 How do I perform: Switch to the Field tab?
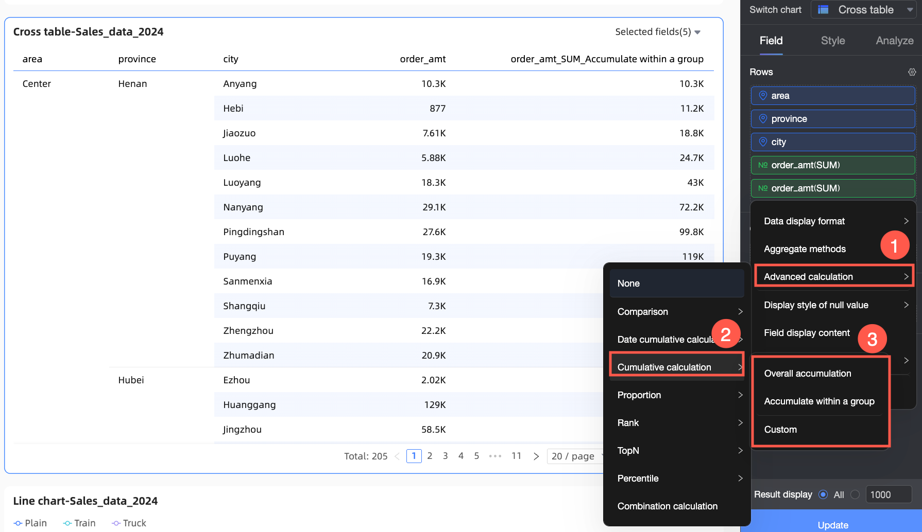[771, 41]
